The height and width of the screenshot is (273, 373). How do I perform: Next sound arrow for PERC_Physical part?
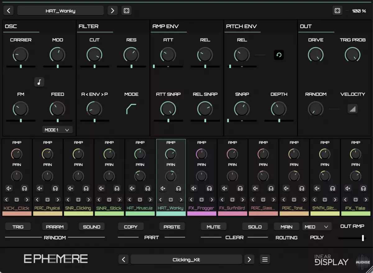(58, 200)
